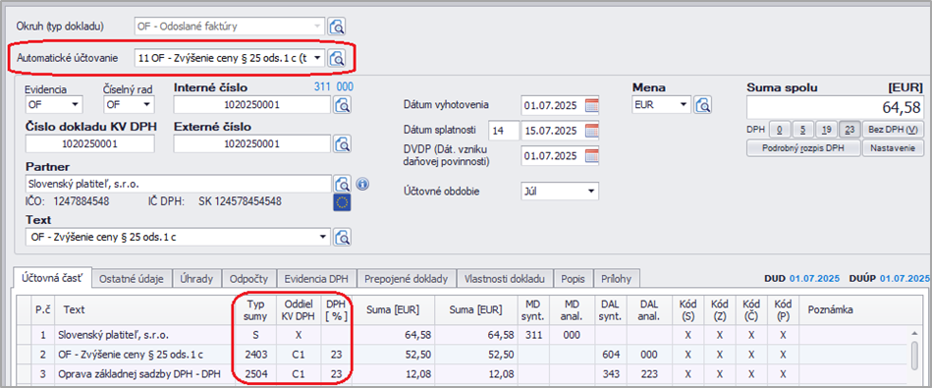This screenshot has width=932, height=388.
Task: Switch to Účtovná časť tab
Action: click(53, 277)
